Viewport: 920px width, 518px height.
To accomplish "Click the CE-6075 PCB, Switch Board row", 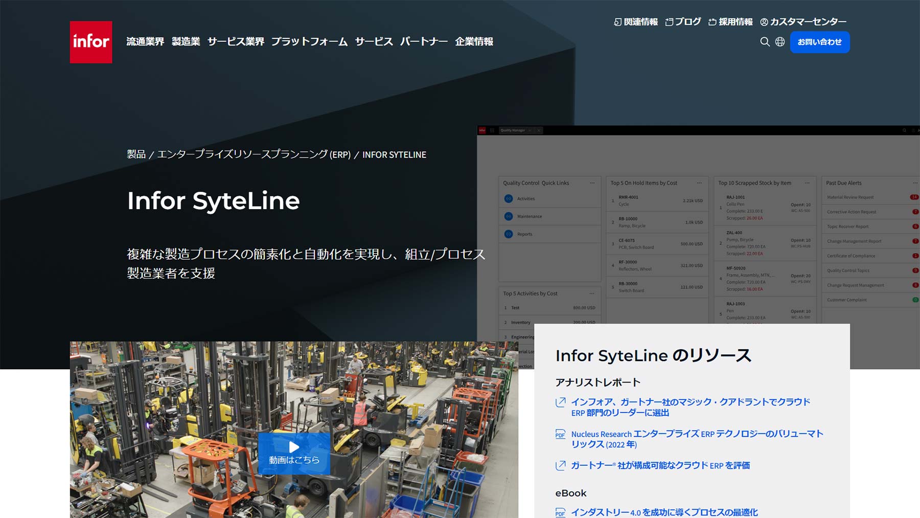I will (657, 244).
